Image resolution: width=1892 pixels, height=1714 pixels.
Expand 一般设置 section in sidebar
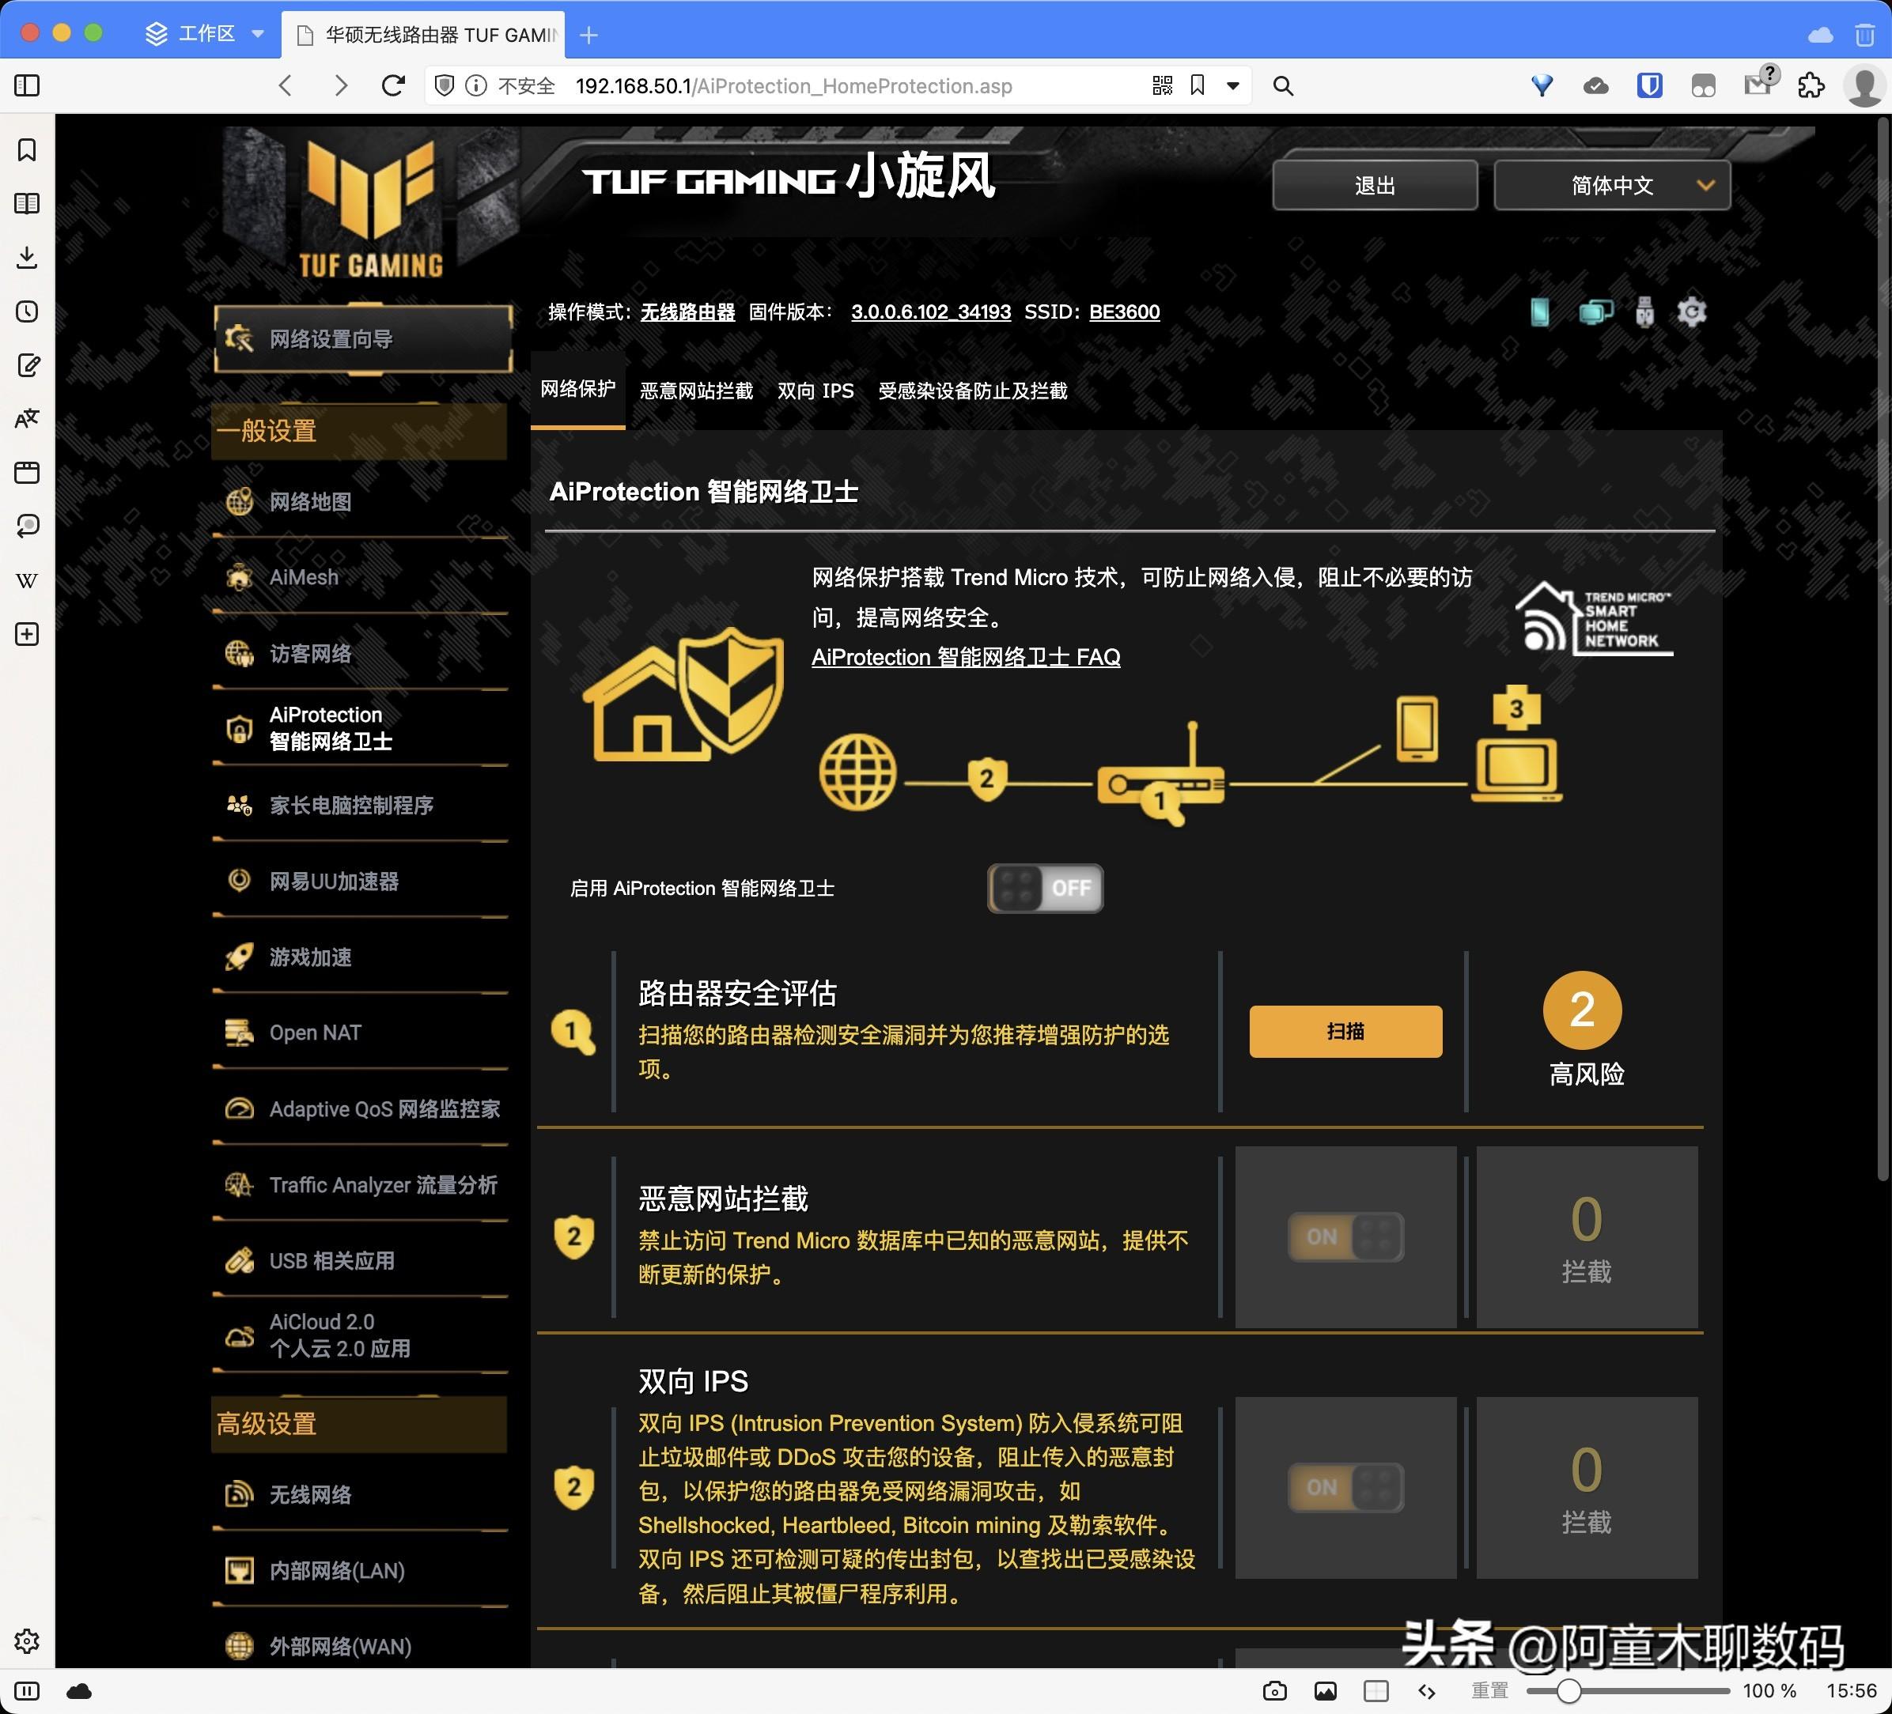[362, 432]
